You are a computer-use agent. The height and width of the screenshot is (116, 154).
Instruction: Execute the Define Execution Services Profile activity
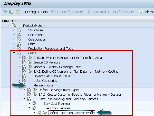[x=45, y=113]
